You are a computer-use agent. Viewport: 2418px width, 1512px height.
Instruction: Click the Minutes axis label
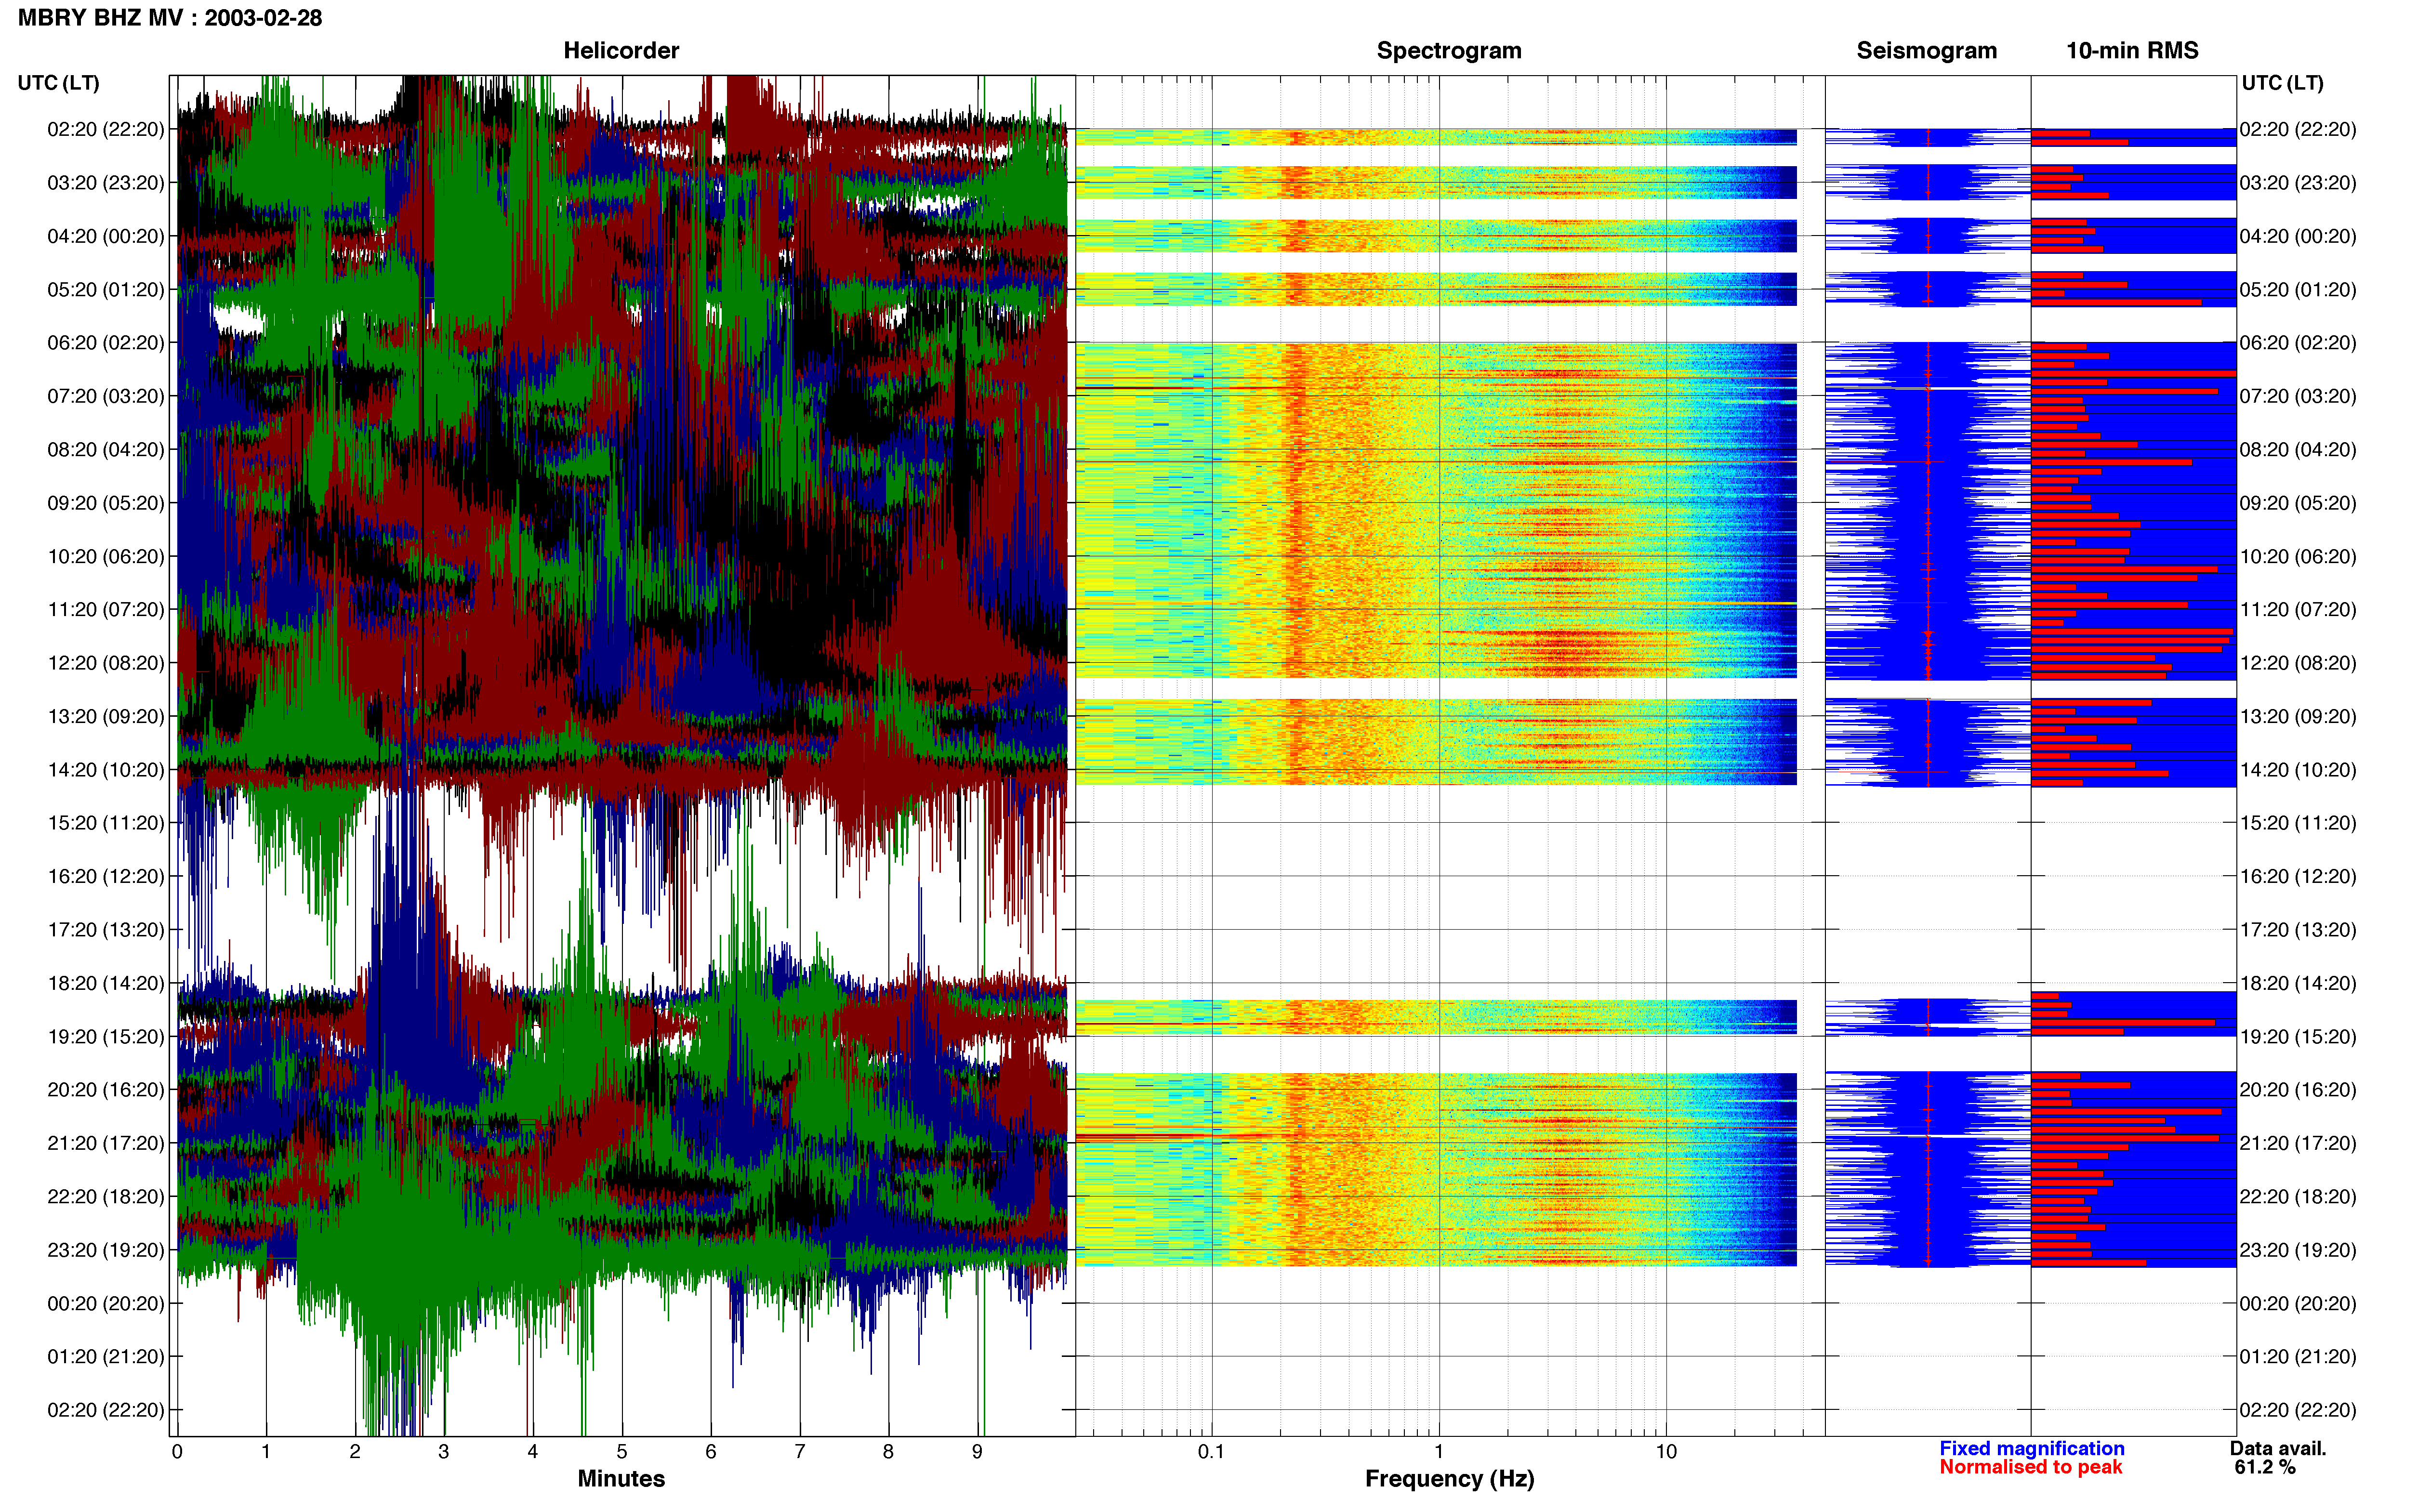pos(621,1478)
